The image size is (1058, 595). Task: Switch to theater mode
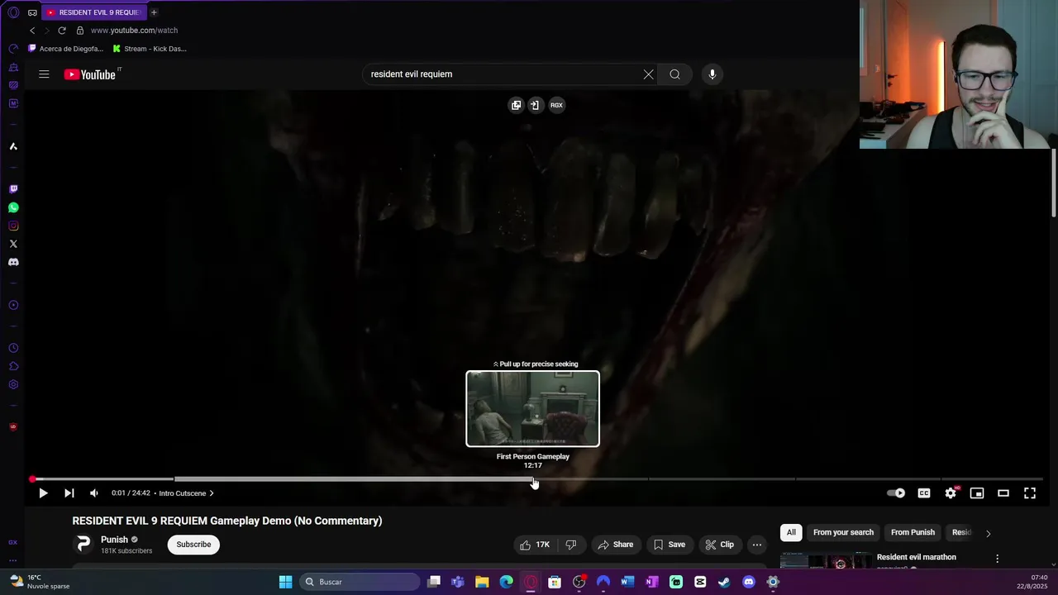[x=1003, y=493]
